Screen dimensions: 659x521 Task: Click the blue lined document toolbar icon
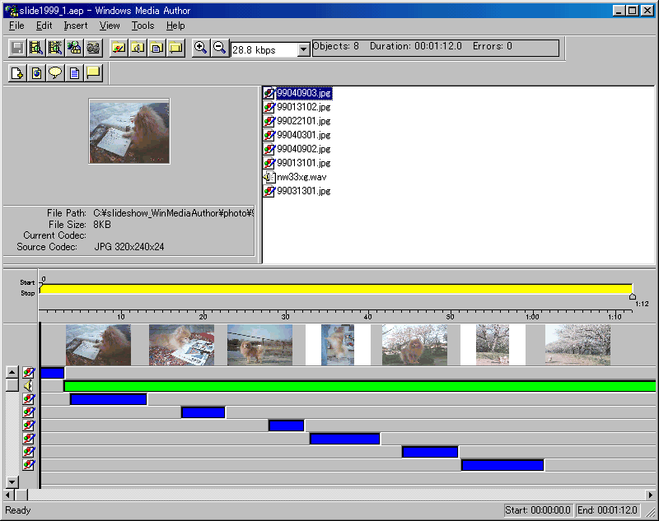74,73
